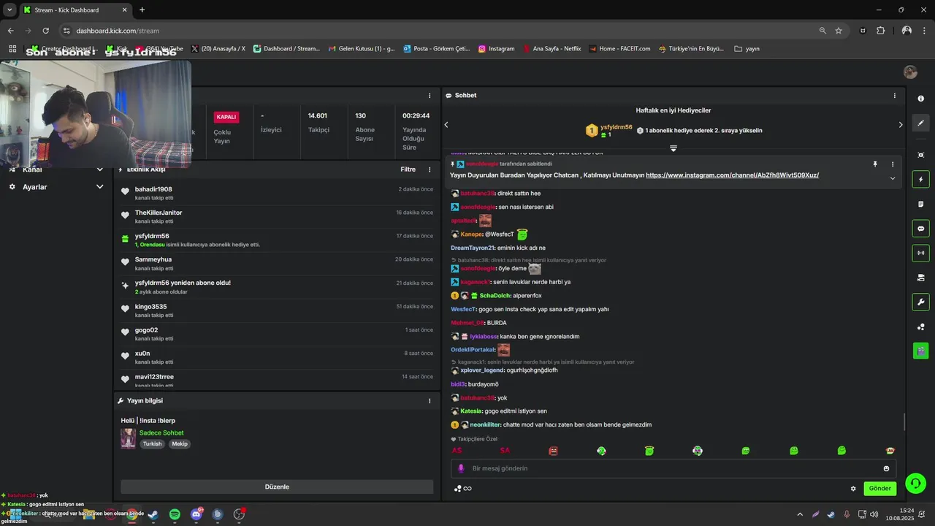Unpin the pinned chat message
Screen dimensions: 935x526
click(x=875, y=164)
